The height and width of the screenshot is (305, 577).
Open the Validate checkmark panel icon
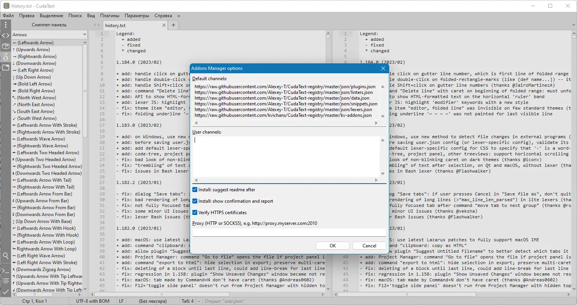click(5, 291)
